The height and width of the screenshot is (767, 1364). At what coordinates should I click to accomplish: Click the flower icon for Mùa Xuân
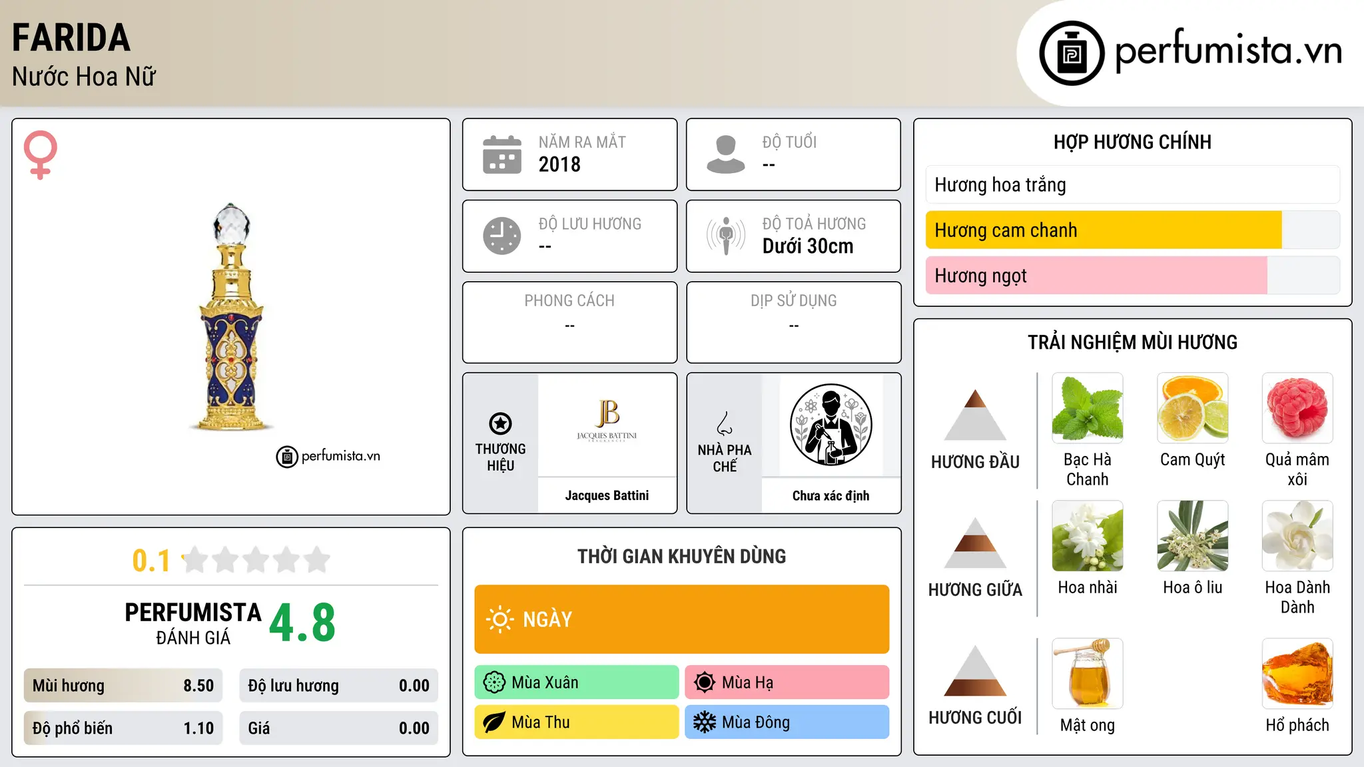494,682
